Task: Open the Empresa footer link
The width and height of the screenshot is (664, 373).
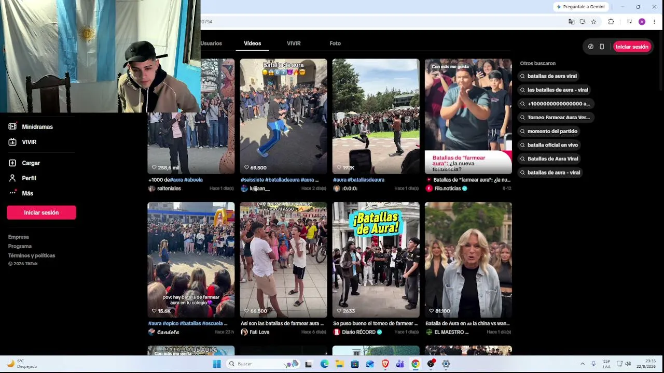Action: (19, 237)
